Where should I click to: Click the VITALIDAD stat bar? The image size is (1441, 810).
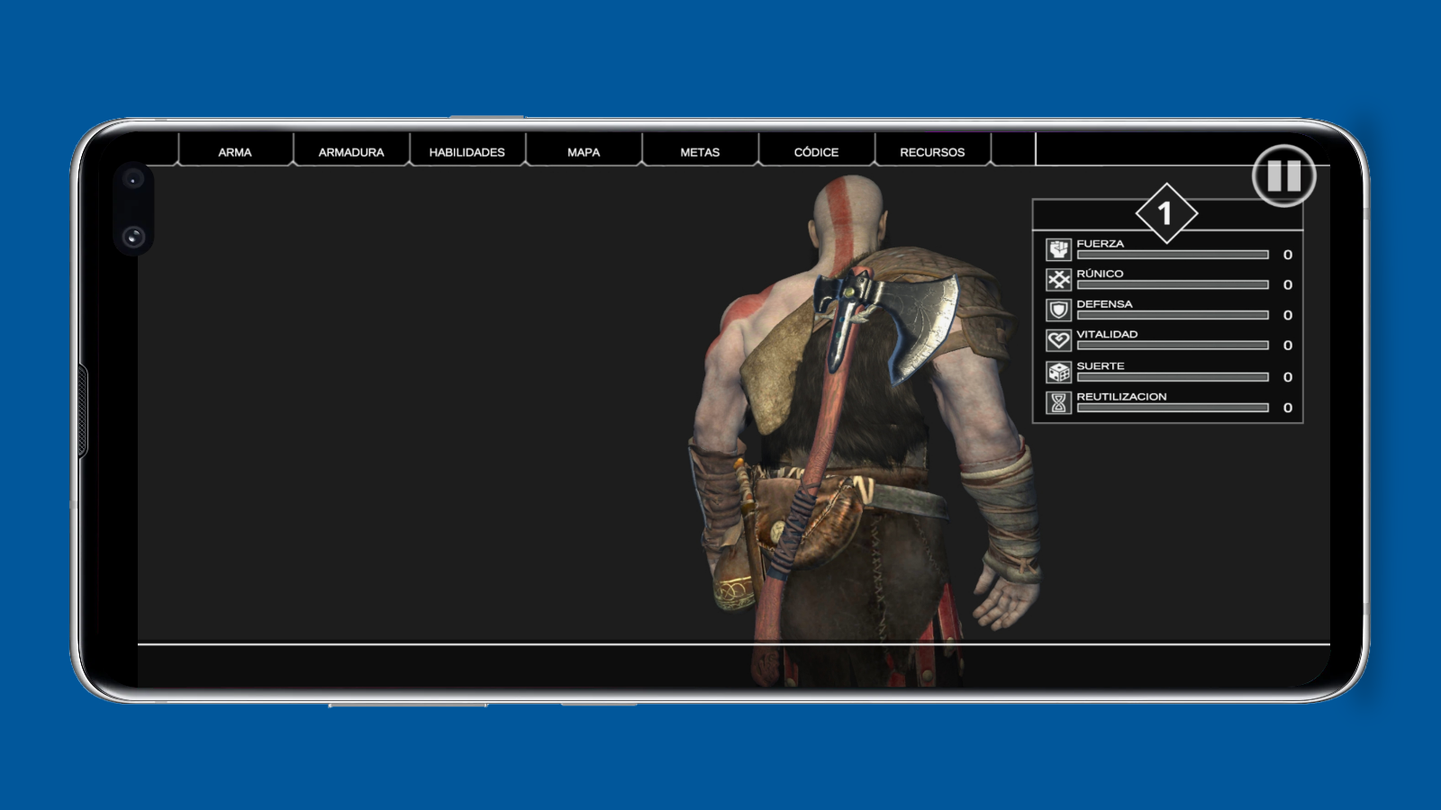tap(1173, 345)
